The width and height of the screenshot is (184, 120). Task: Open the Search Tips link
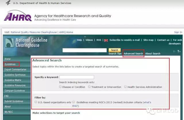point(115,54)
